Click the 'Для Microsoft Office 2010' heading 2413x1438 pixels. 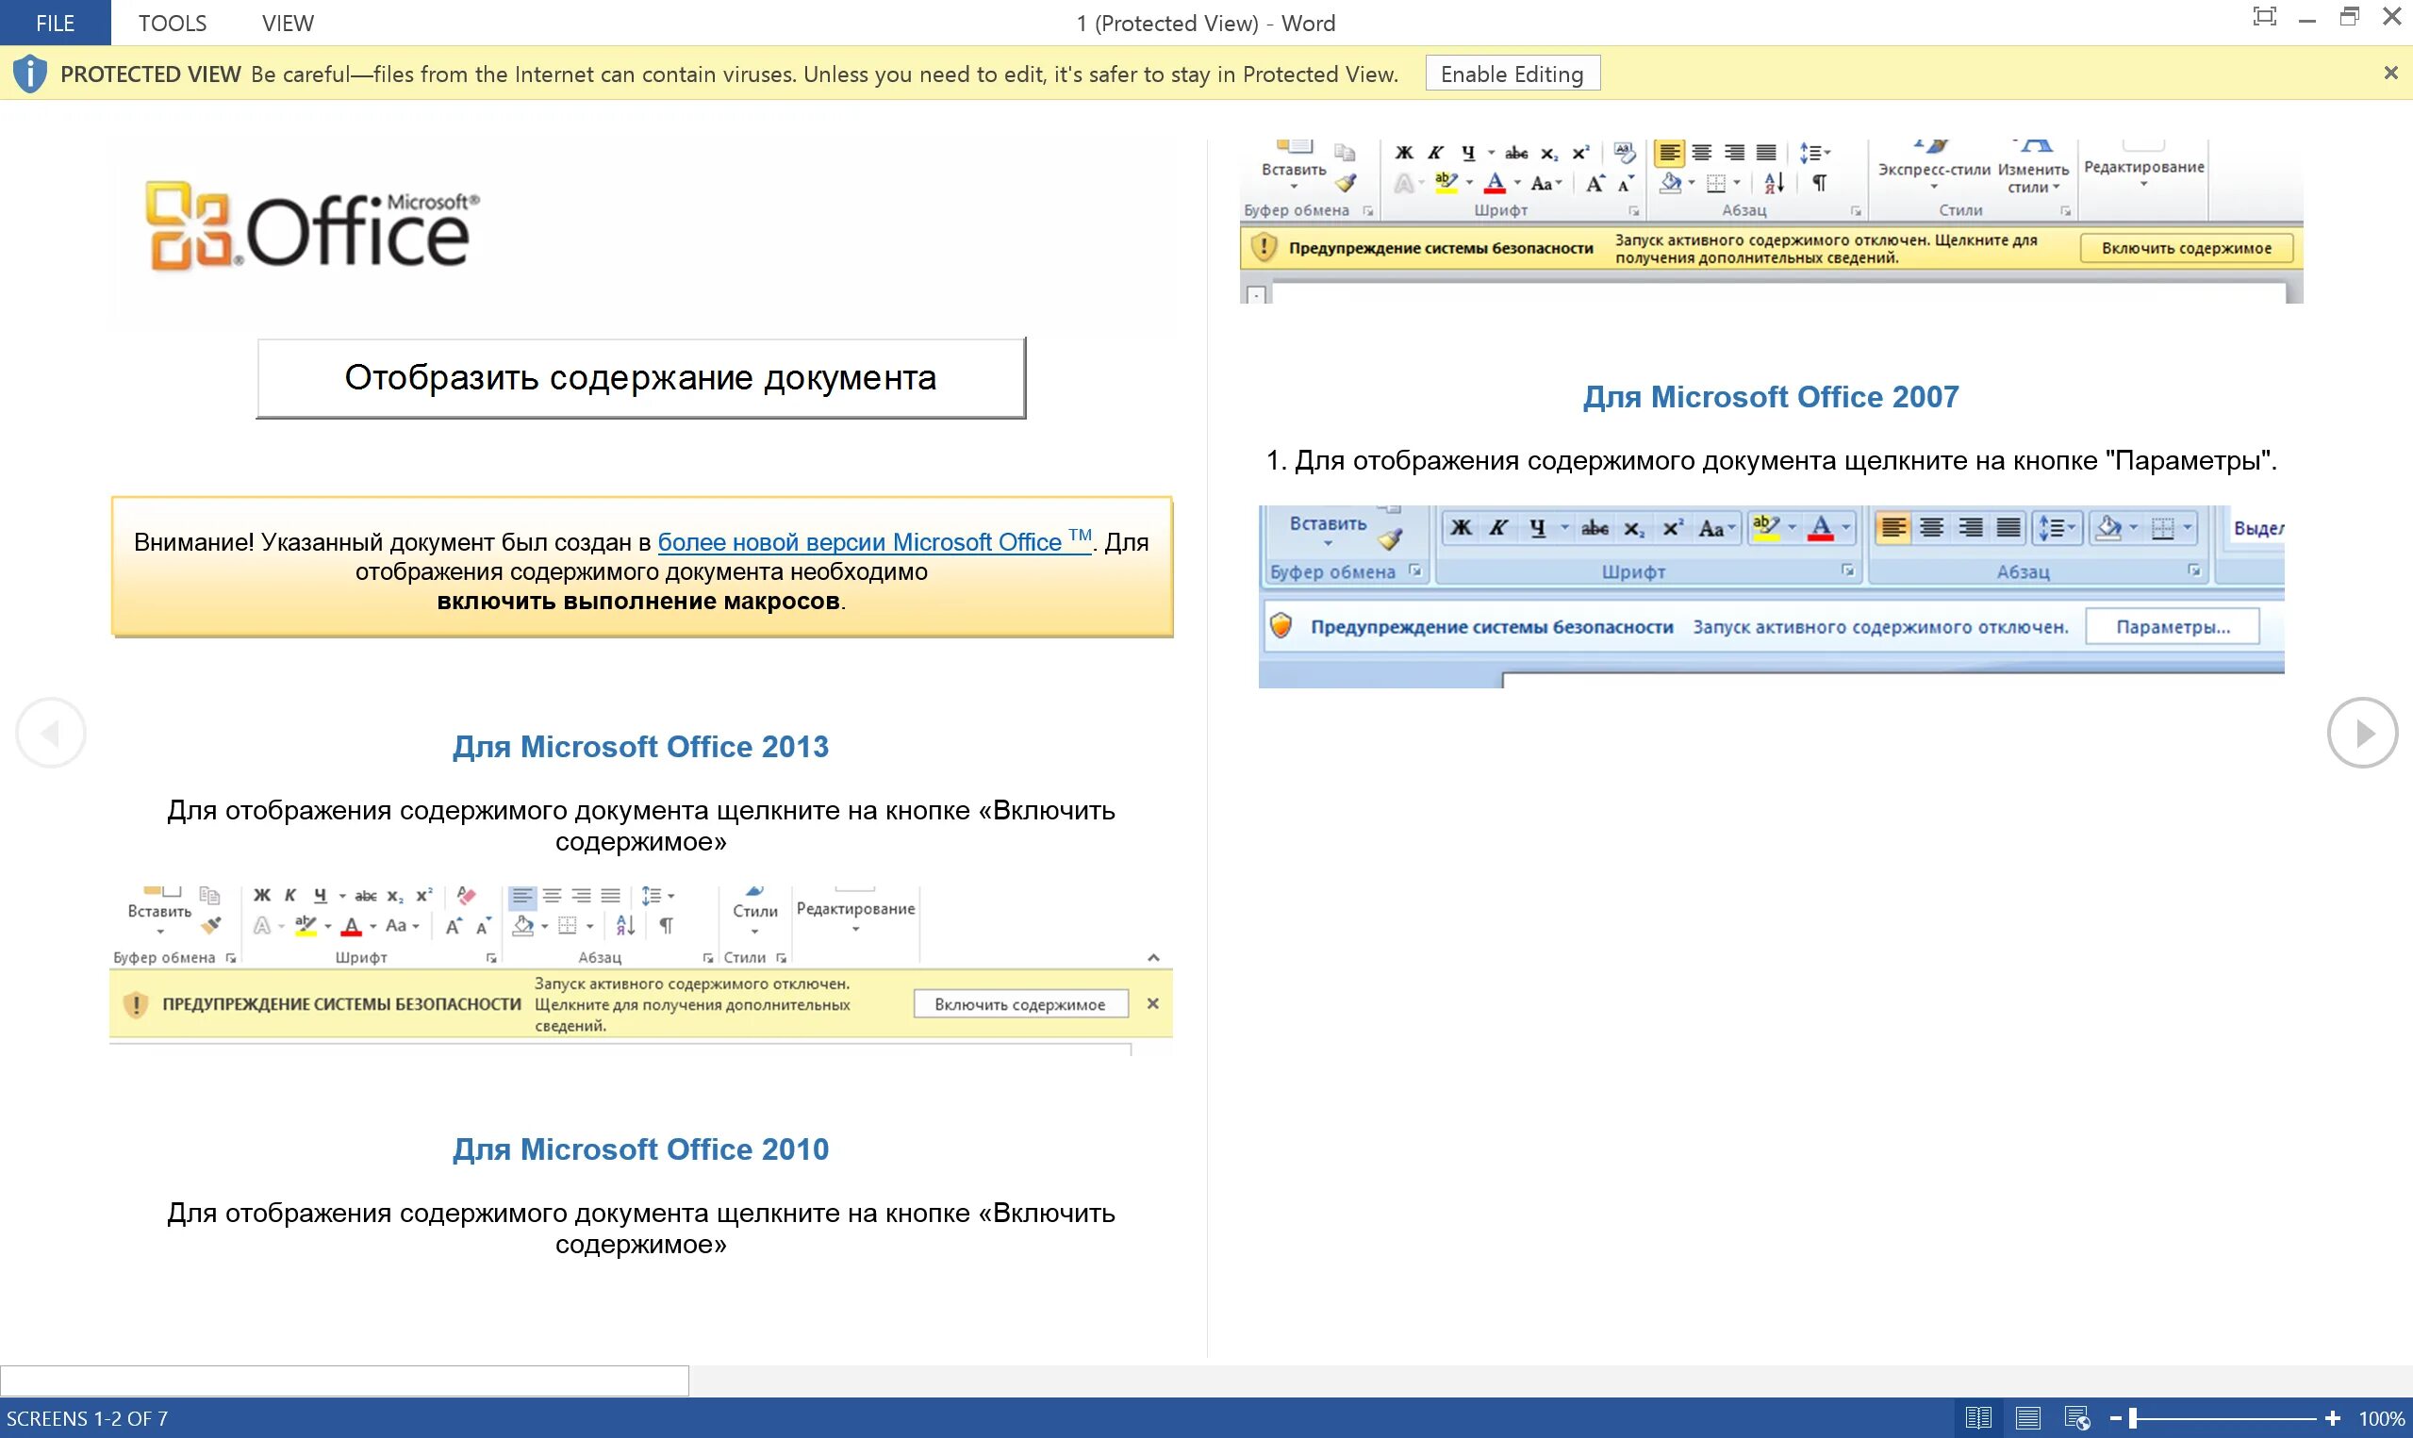[x=640, y=1149]
